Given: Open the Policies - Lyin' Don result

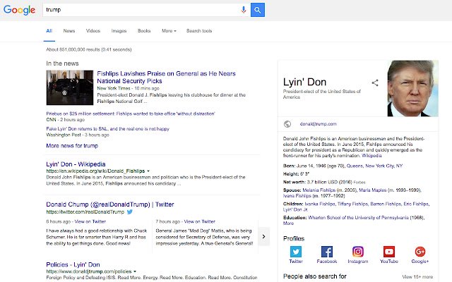Looking at the screenshot, I should pyautogui.click(x=73, y=264).
